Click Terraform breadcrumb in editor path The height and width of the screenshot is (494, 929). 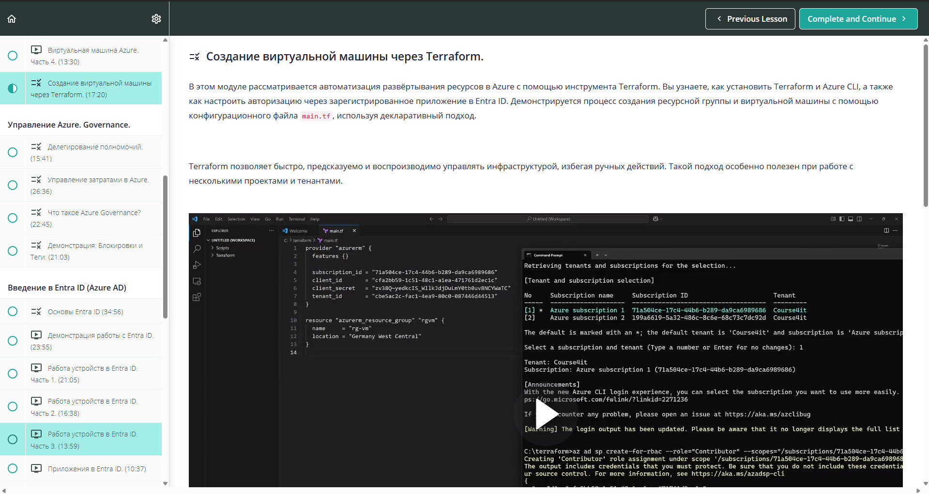(x=302, y=240)
